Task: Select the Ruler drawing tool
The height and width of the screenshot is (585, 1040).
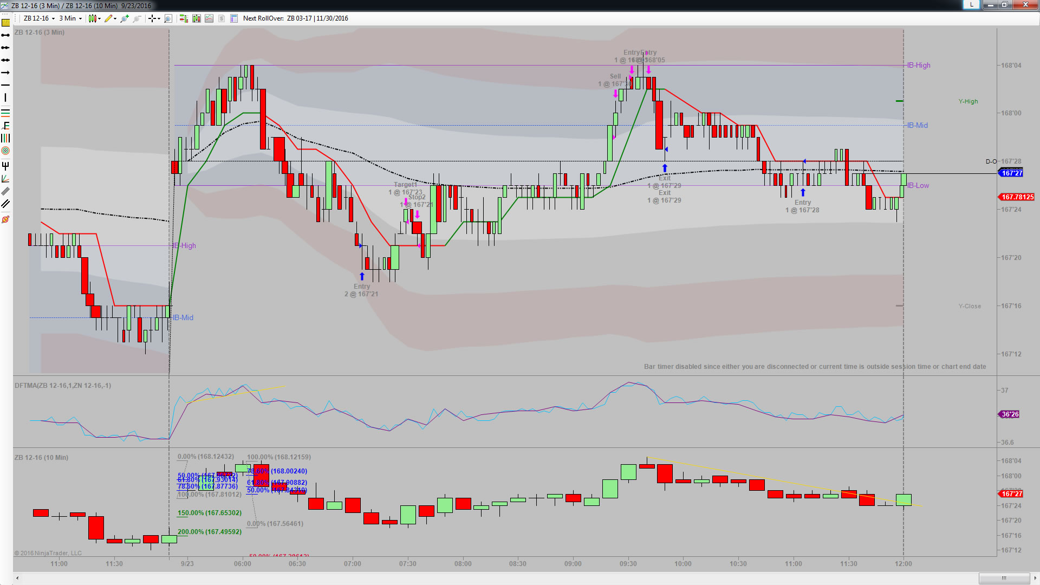Action: coord(5,23)
